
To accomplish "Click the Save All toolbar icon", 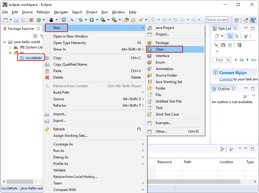I will pos(23,20).
